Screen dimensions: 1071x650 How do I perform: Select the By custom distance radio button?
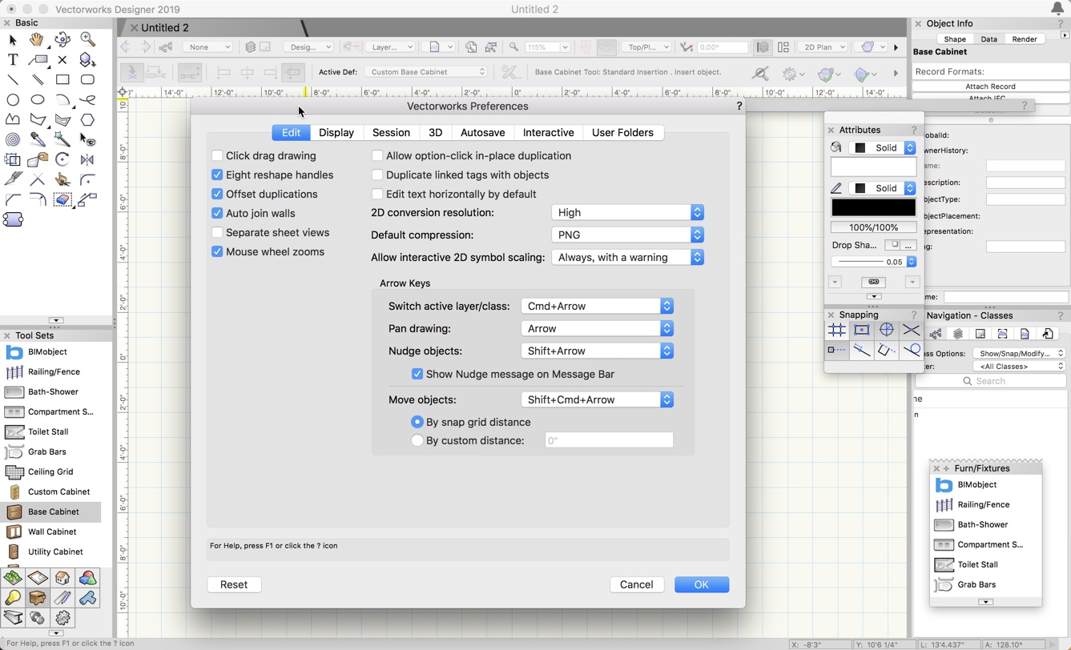[x=417, y=439]
